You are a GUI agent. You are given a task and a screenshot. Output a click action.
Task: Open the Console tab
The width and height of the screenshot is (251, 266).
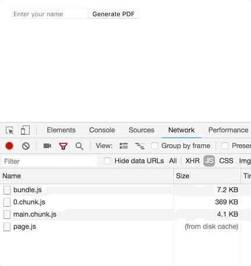102,130
